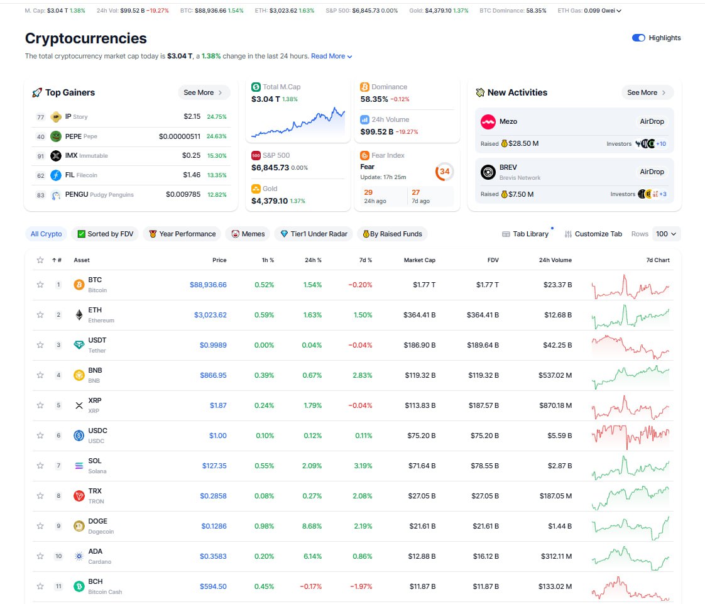Open the Total M.Cap line chart
705x604 pixels.
pyautogui.click(x=298, y=122)
